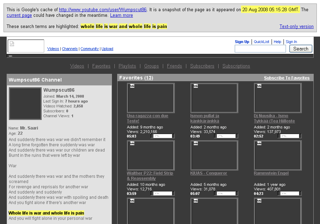Open thumbnail for Walther P22: Field Strip
The height and width of the screenshot is (224, 320).
pos(151,155)
